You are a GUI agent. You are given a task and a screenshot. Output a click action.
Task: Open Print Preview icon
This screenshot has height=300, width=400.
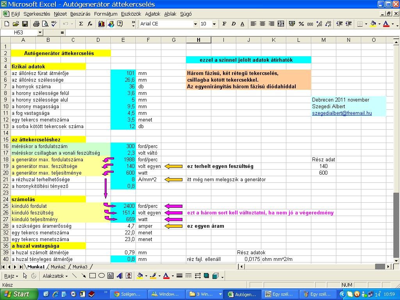45,24
